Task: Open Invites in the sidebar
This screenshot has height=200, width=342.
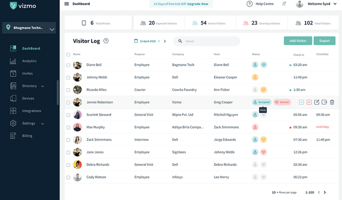Action: coord(21,73)
